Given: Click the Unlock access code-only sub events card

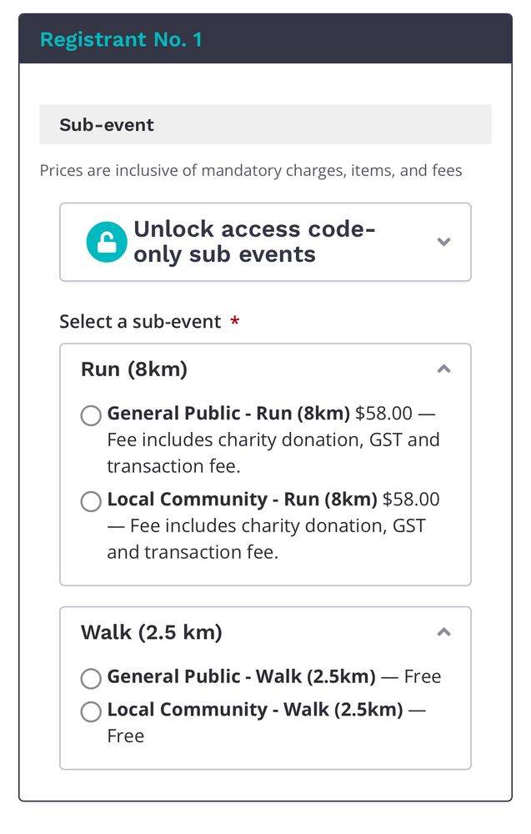Looking at the screenshot, I should tap(265, 241).
